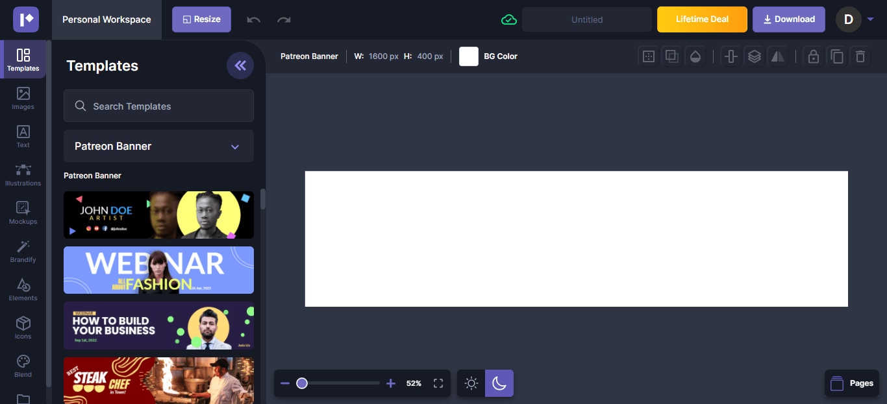
Task: Enable dark mode with the moon icon
Action: click(x=499, y=383)
